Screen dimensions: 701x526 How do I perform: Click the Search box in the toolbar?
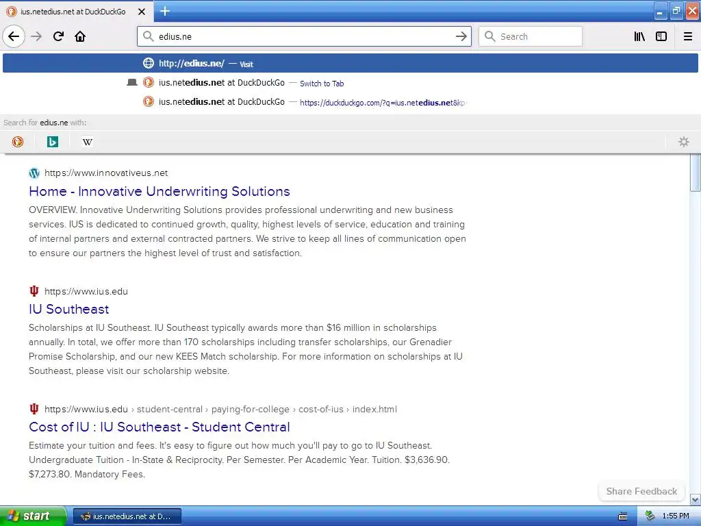531,37
